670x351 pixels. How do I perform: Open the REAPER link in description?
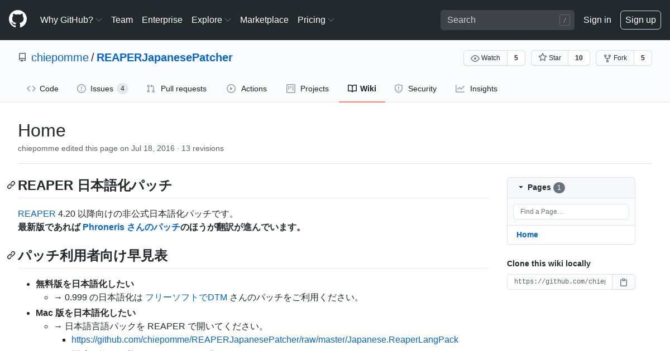[x=37, y=214]
